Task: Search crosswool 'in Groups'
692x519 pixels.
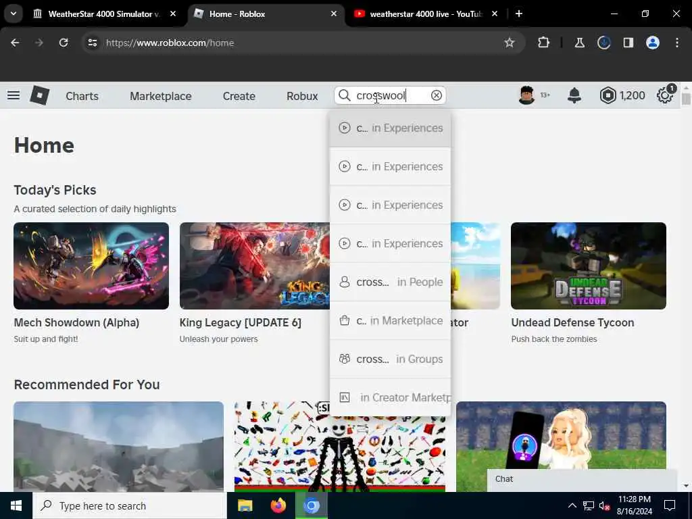Action: 390,359
